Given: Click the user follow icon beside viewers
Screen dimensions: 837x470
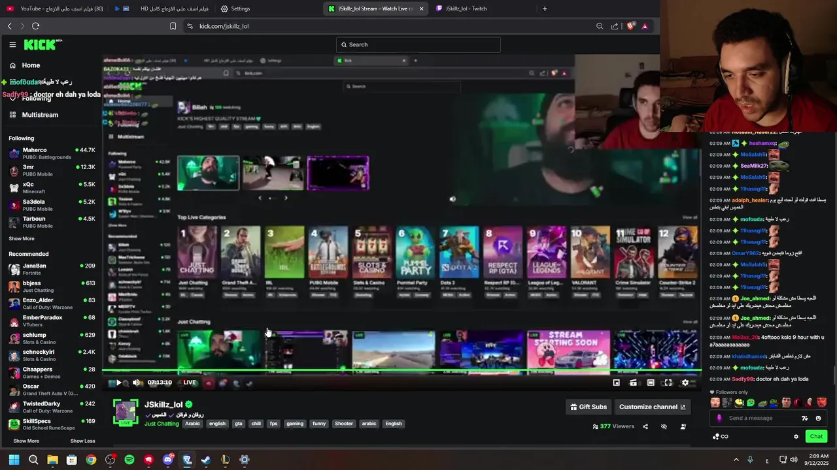Looking at the screenshot, I should click(x=683, y=426).
